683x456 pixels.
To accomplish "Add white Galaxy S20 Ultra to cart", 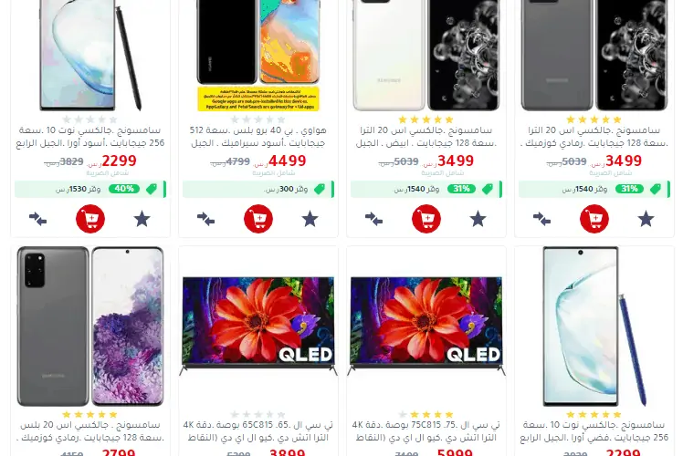I will tap(426, 219).
